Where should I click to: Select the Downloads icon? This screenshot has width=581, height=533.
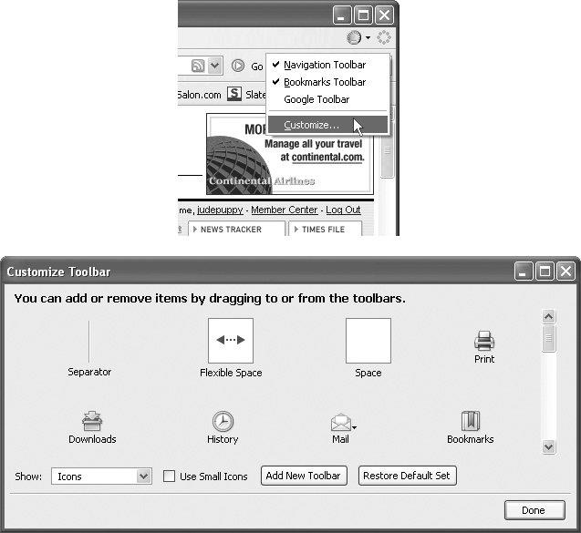coord(92,421)
